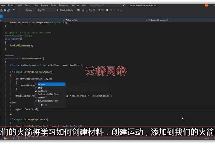Click the RocketMovement(); call in Update
This screenshot has width=215, height=144.
click(21, 46)
